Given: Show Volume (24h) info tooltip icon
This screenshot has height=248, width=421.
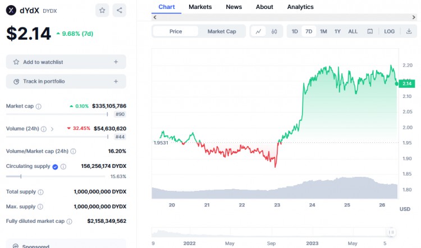Looking at the screenshot, I should pos(43,129).
